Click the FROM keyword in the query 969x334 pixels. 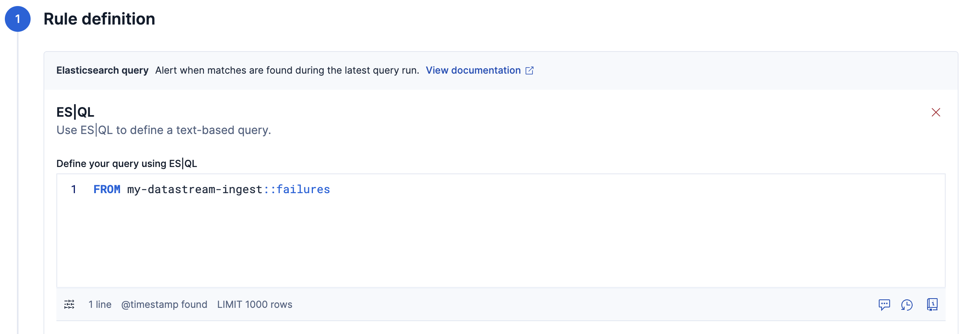pos(107,190)
